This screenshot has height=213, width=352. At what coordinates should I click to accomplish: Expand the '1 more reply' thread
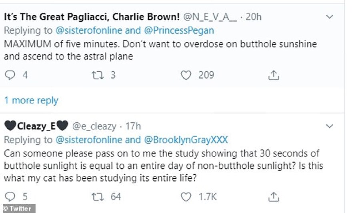31,101
